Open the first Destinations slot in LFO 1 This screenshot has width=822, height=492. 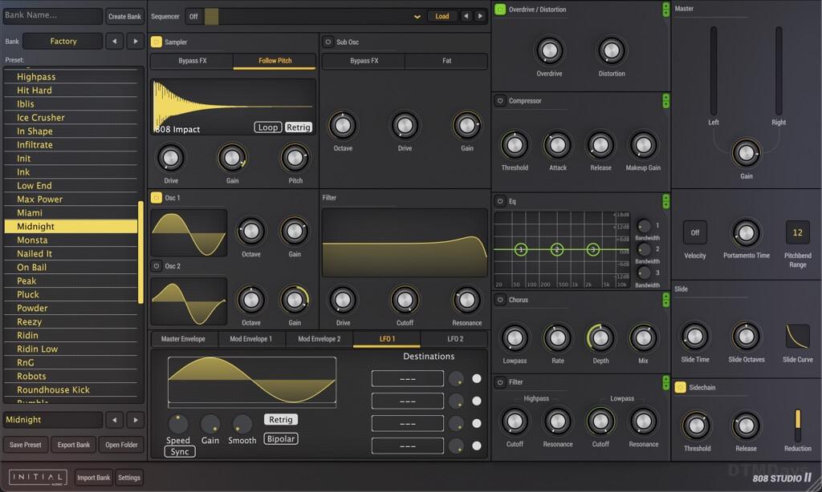pyautogui.click(x=407, y=377)
